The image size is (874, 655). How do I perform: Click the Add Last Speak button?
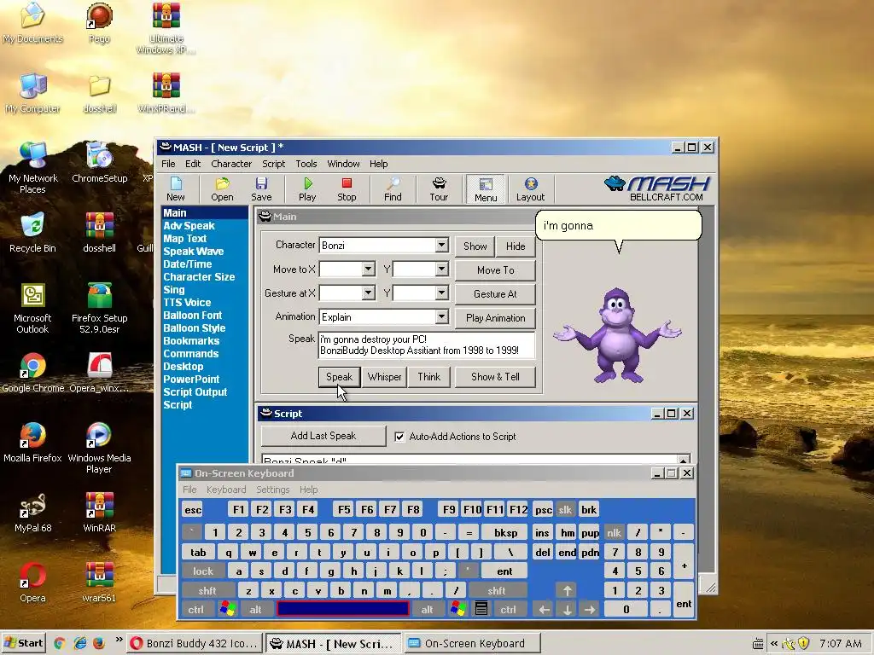(323, 436)
